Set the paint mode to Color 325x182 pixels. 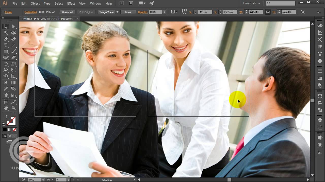tap(5, 130)
